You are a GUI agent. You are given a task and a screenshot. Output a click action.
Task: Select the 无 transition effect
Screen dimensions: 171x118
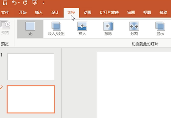(30, 29)
